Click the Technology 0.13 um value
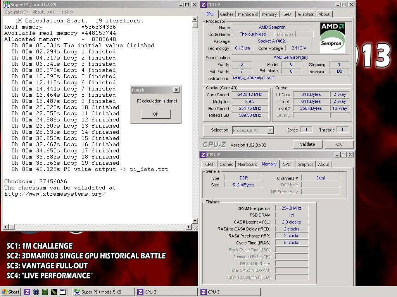The height and width of the screenshot is (297, 397). point(242,48)
